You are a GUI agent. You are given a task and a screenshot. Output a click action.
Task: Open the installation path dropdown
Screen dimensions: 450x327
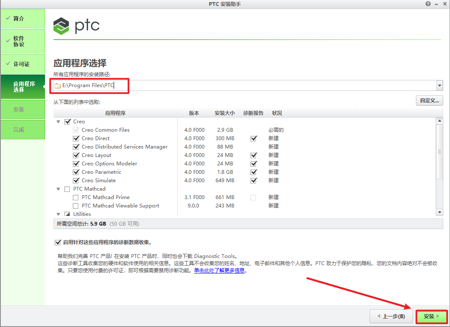point(439,85)
